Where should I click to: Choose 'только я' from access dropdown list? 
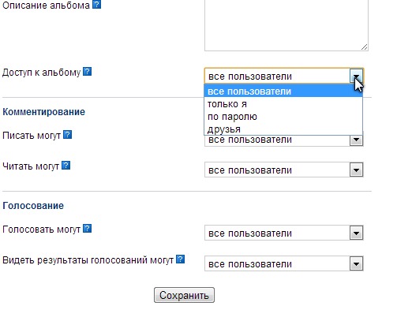pos(283,104)
